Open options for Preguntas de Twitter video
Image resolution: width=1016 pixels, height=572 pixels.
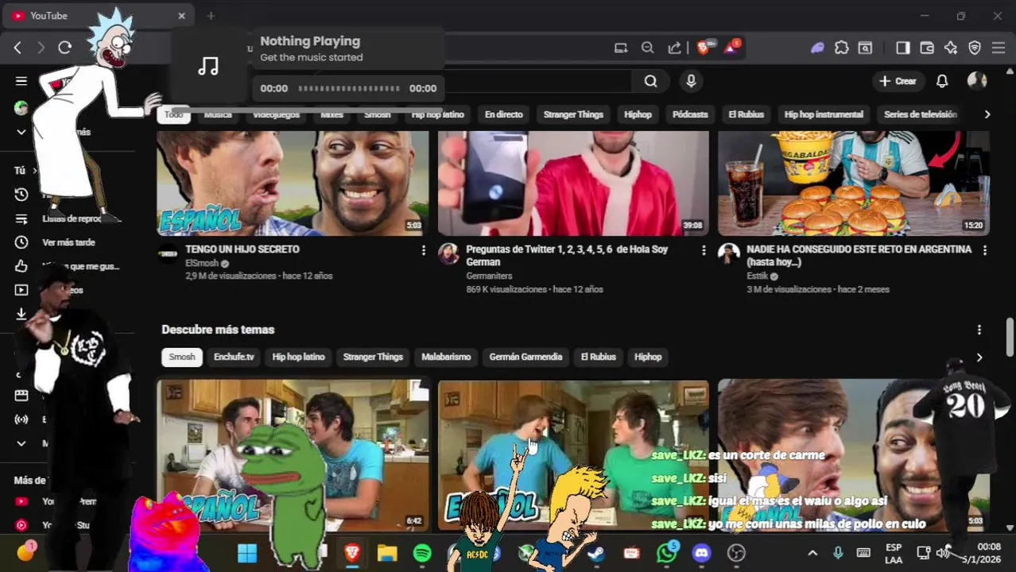click(704, 249)
